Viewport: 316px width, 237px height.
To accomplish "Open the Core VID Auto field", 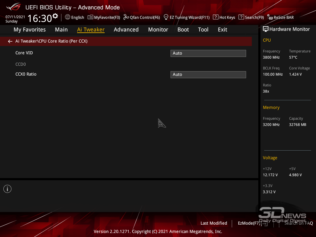I will coord(208,53).
